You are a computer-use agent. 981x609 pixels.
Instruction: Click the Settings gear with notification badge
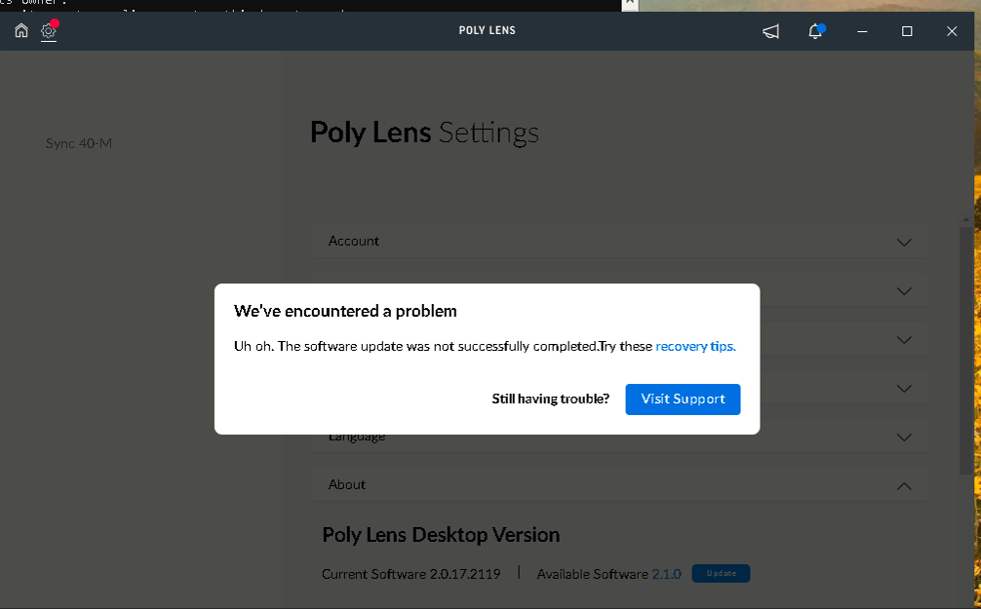coord(47,32)
